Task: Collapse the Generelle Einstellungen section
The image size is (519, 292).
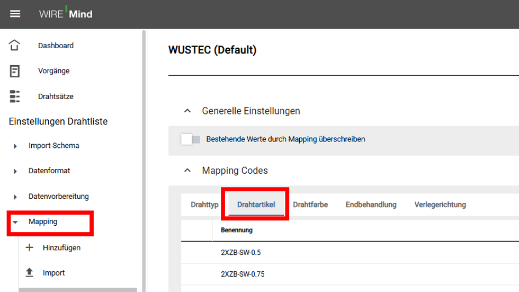Action: (x=186, y=111)
